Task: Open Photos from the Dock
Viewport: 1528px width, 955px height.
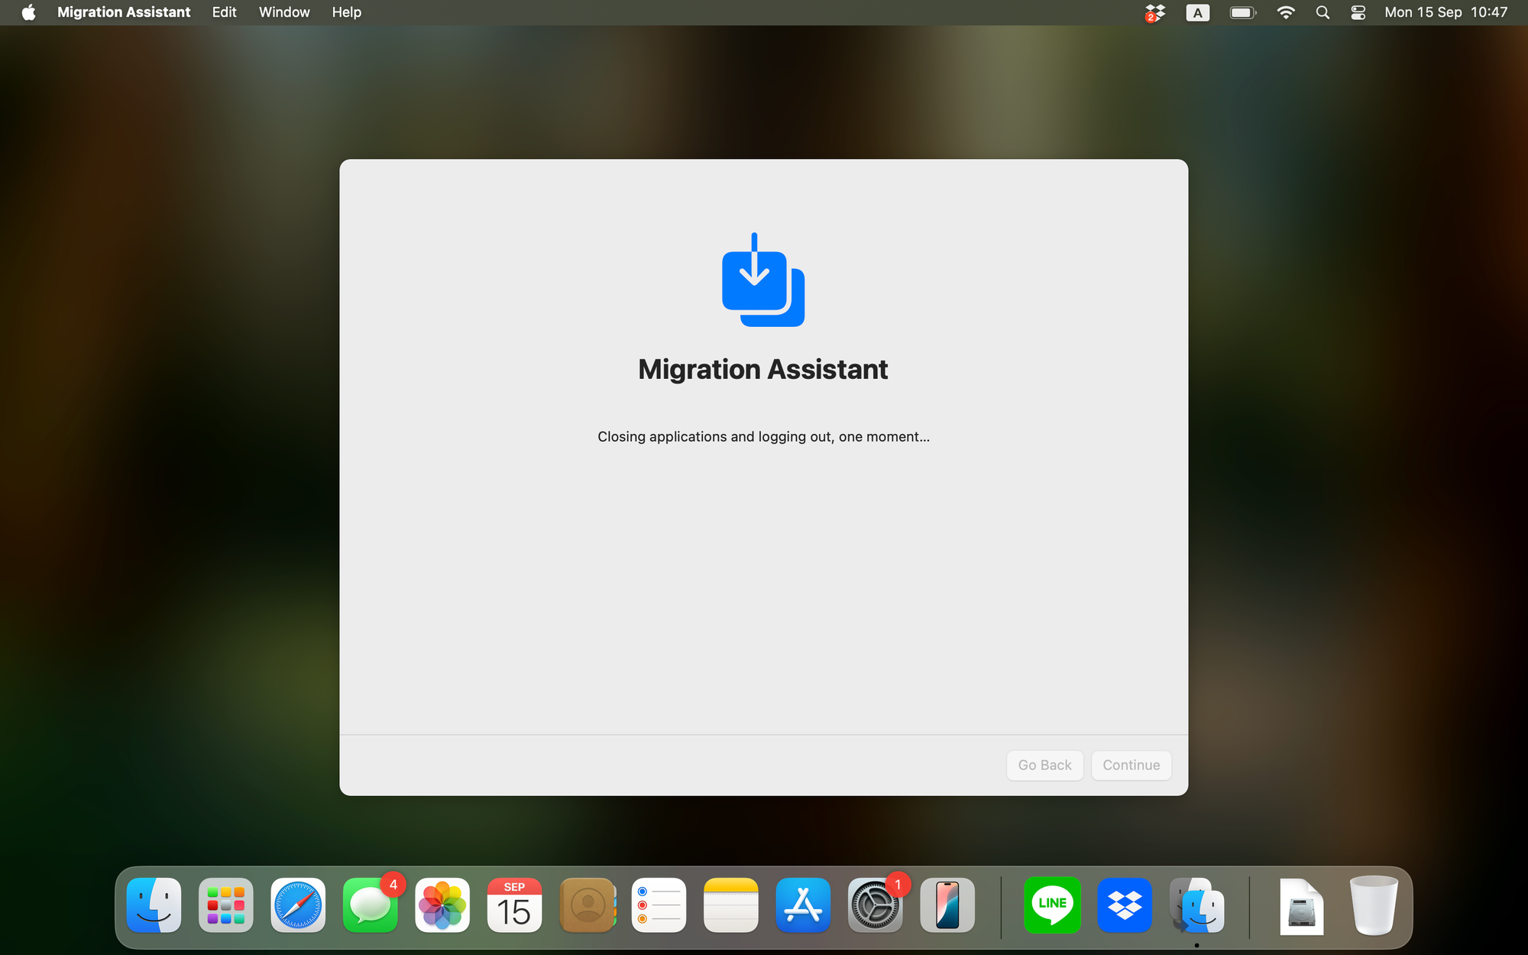Action: click(442, 905)
